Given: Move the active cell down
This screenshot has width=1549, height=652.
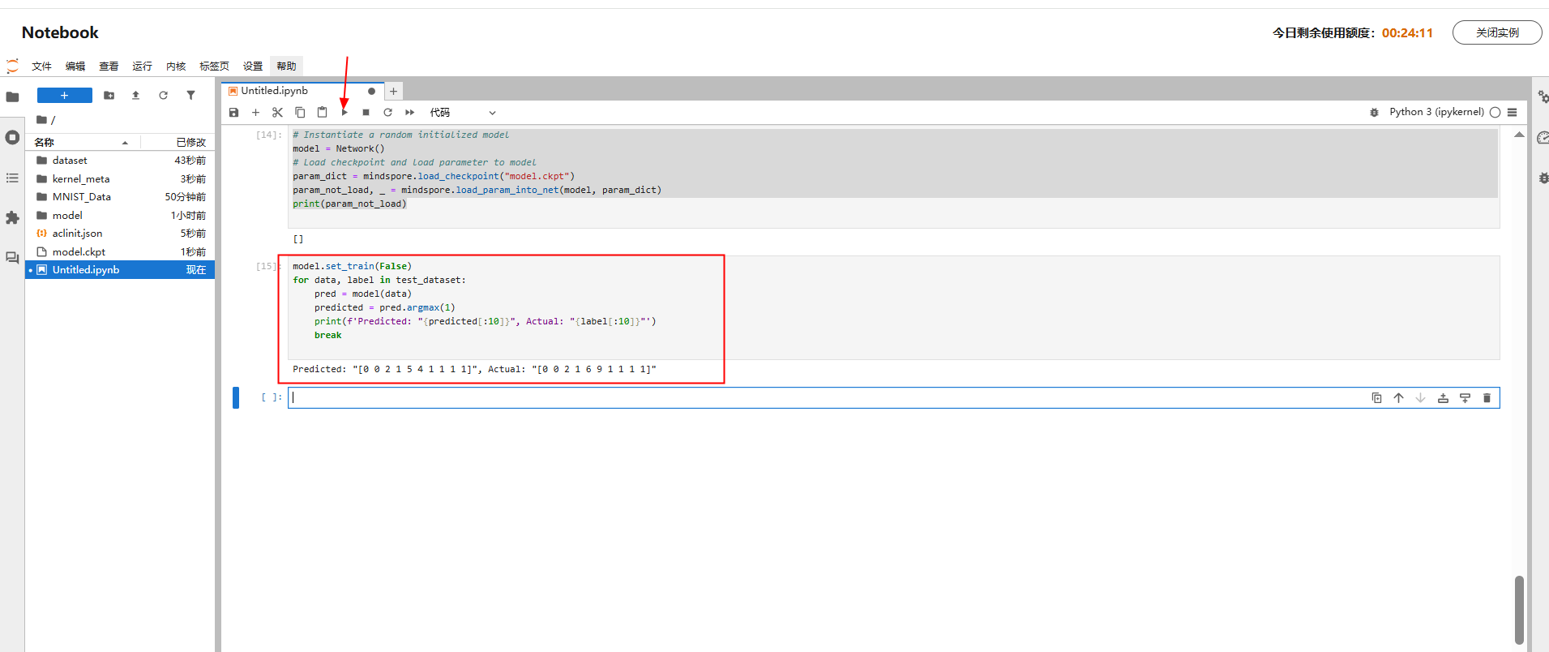Looking at the screenshot, I should coord(1420,398).
